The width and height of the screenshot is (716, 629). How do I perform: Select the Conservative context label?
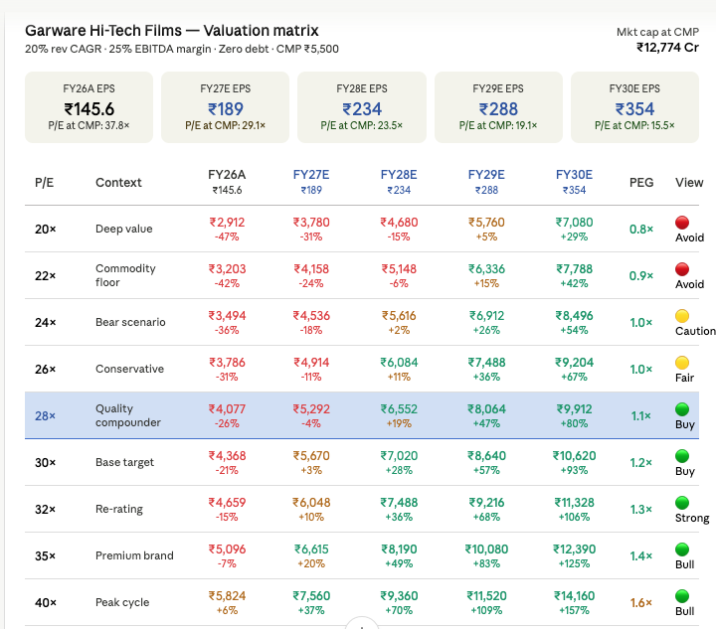click(129, 369)
